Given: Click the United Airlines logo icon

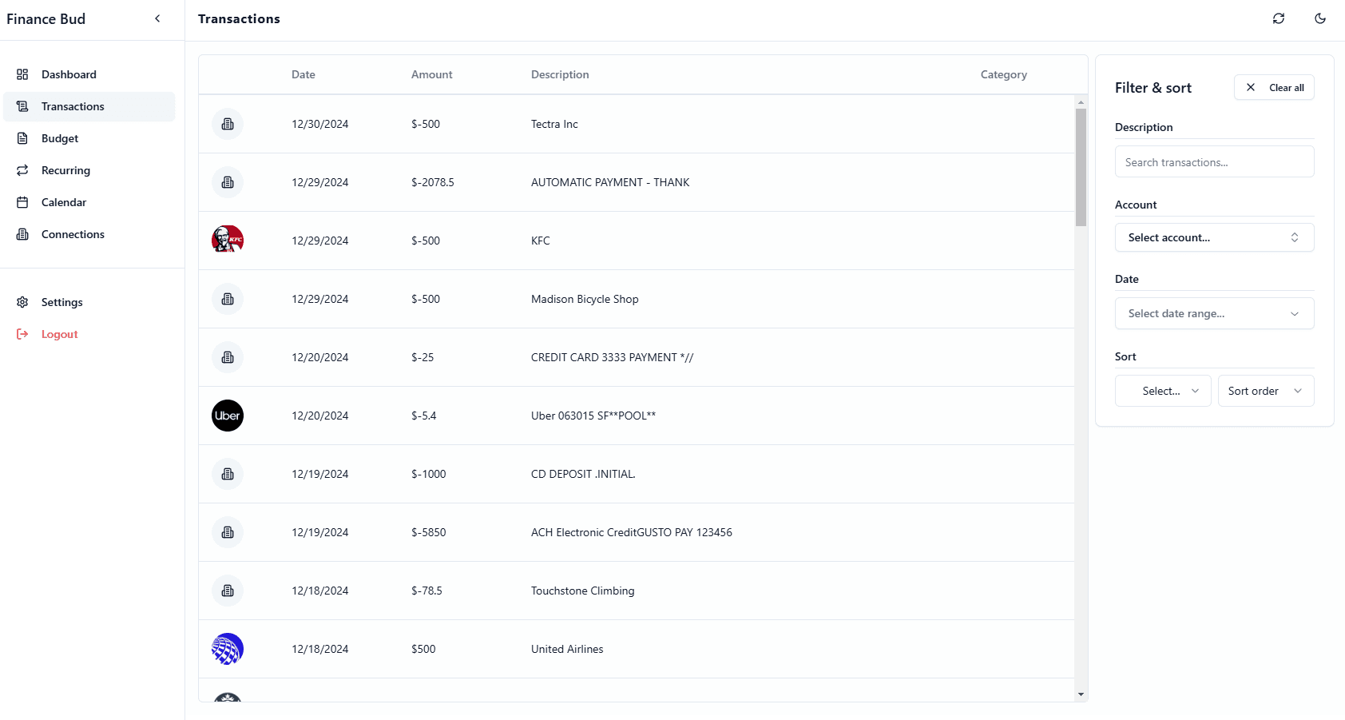Looking at the screenshot, I should click(x=228, y=649).
